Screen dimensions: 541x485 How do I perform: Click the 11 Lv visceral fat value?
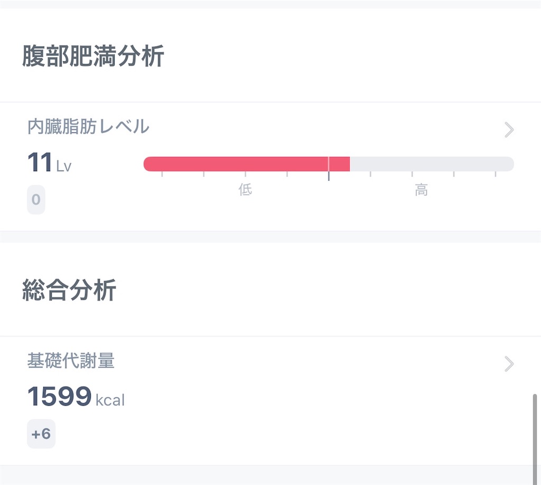point(49,162)
